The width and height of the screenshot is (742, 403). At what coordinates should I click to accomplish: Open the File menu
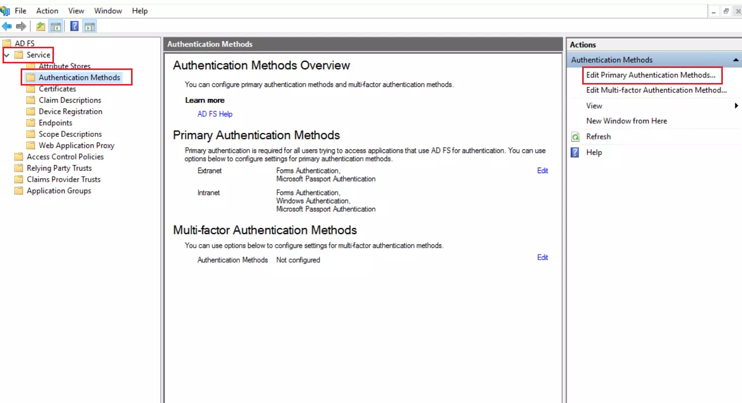coord(21,11)
